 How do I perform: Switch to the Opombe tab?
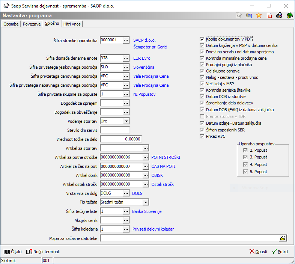click(11, 24)
